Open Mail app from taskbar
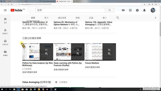Viewport: 161px width, 91px height. click(x=27, y=89)
